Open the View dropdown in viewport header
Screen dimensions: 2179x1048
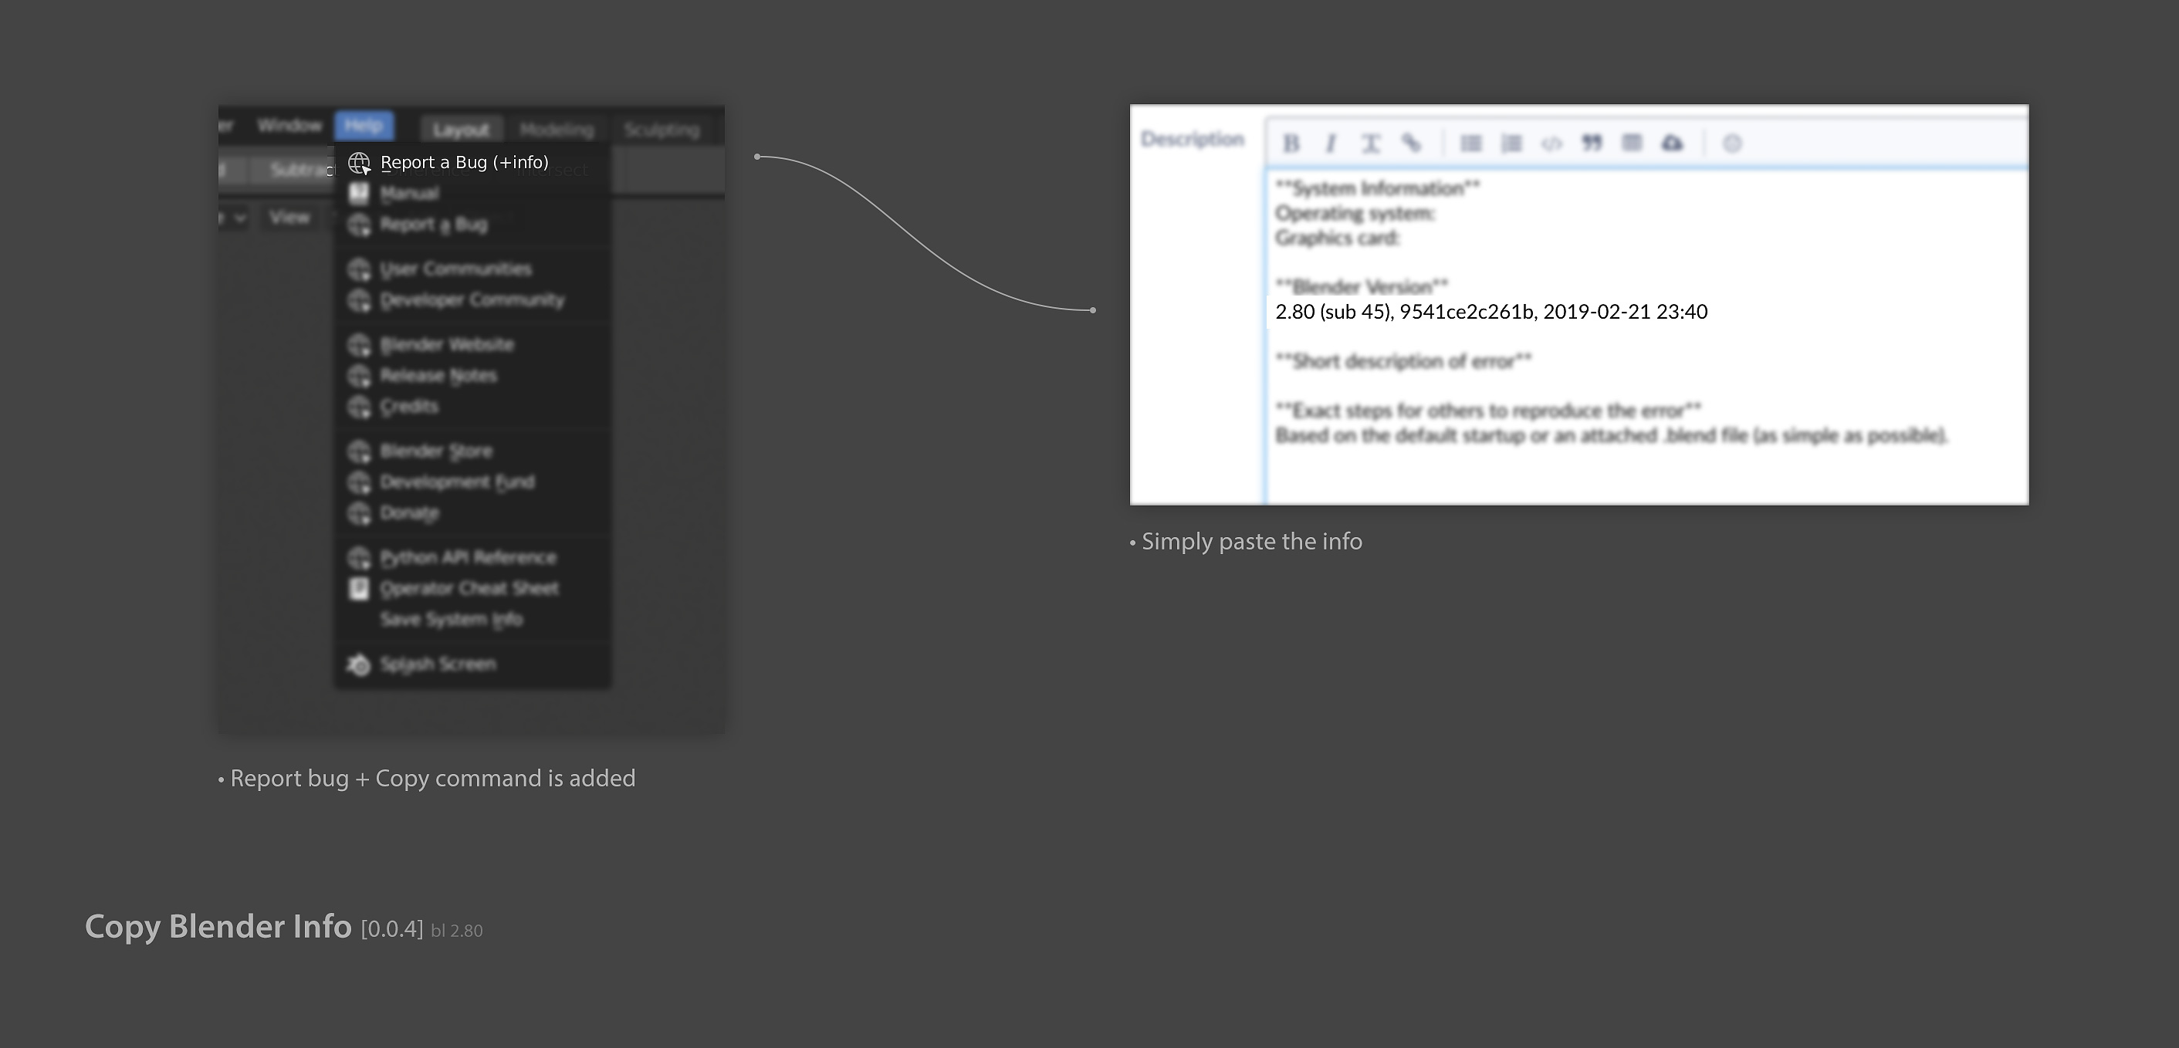pyautogui.click(x=289, y=218)
